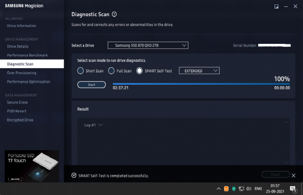
Task: Open Drive Information in the sidebar
Action: [x=21, y=26]
